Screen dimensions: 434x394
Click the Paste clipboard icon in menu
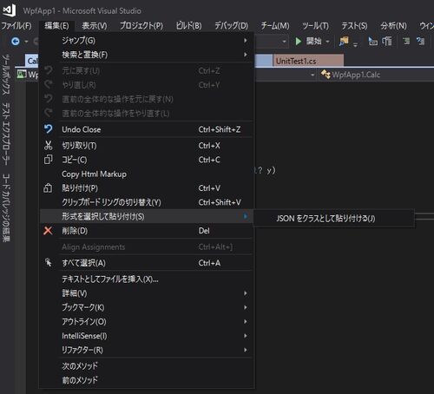click(x=48, y=188)
